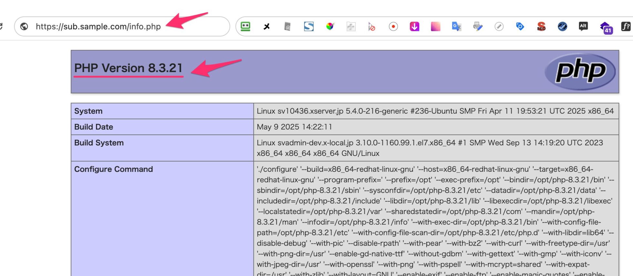Viewport: 633px width, 276px height.
Task: Open the round ruler measure extension
Action: tap(499, 26)
